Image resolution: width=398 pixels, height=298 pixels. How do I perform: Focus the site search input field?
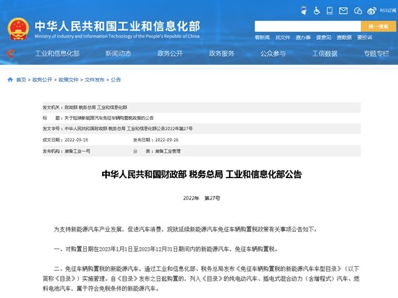tap(308, 26)
